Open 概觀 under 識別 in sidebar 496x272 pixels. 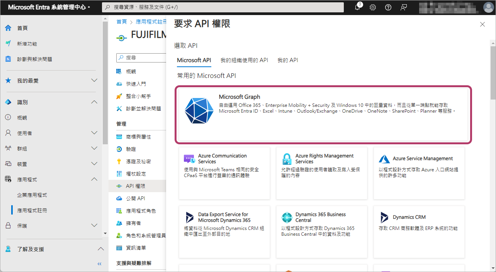pyautogui.click(x=22, y=118)
